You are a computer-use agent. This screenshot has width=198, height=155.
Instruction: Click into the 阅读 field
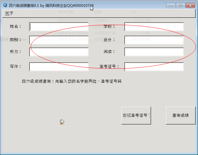154,52
